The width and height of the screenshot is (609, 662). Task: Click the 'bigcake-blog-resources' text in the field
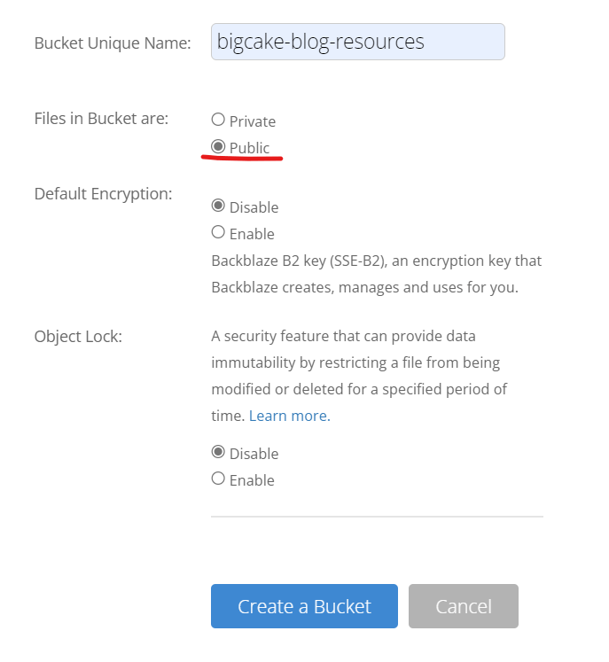321,42
